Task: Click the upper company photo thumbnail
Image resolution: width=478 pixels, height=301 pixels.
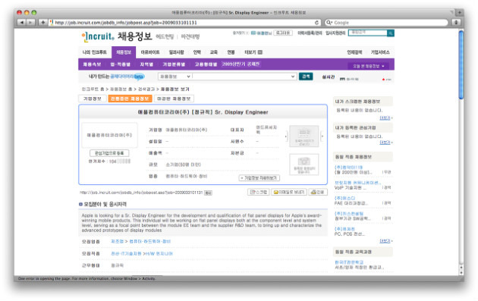Action: pos(304,136)
